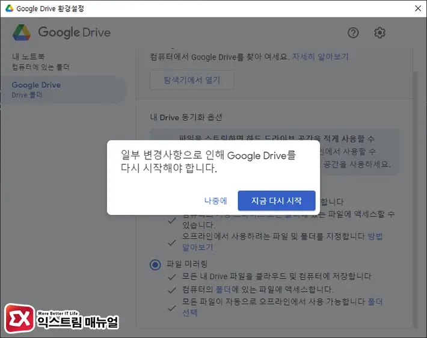This screenshot has width=427, height=338.
Task: Select the 'Google Drive' Drive 폴더 sidebar item
Action: [x=63, y=90]
